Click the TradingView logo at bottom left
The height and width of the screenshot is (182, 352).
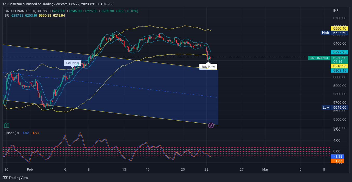pyautogui.click(x=15, y=178)
